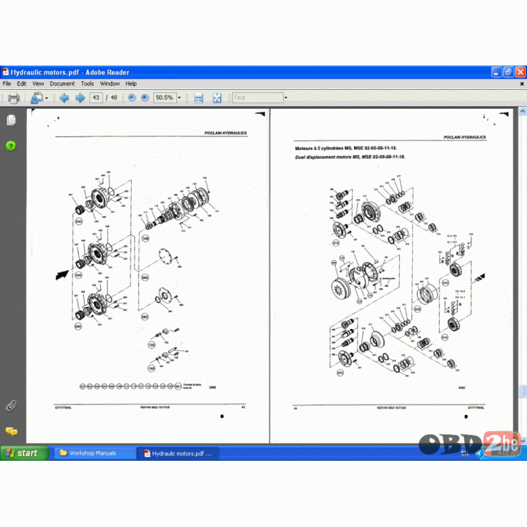527x527 pixels.
Task: Click the Find search box
Action: pyautogui.click(x=257, y=98)
